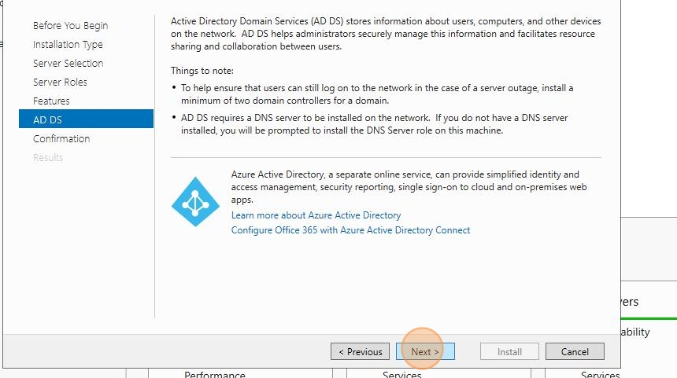Go back with the Previous button

[360, 352]
